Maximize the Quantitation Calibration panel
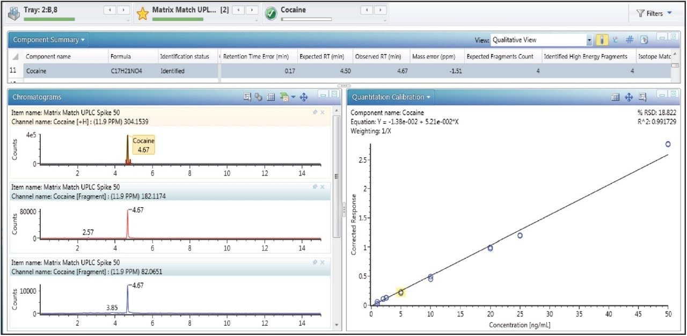Viewport: 687px width, 336px height. coord(673,94)
